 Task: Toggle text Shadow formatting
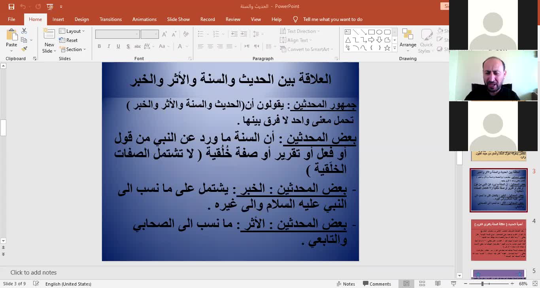128,46
